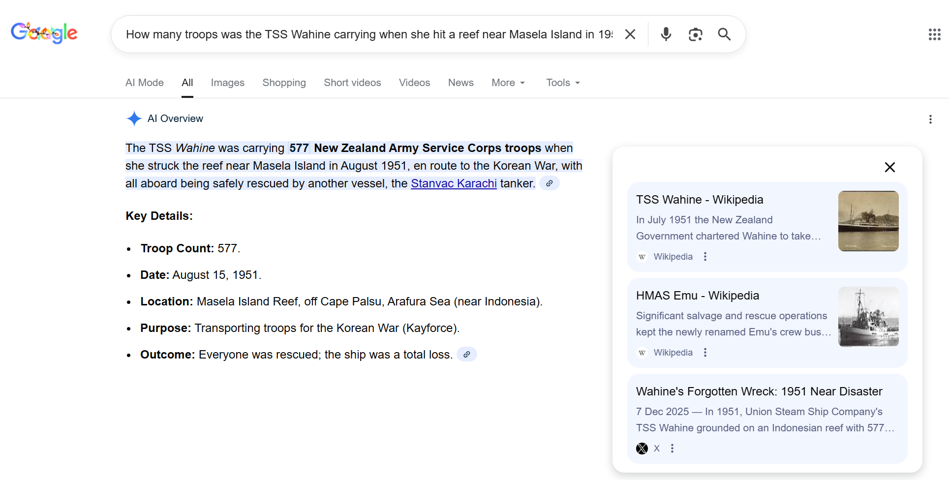This screenshot has width=949, height=480.
Task: Clear the search query text
Action: [x=630, y=34]
